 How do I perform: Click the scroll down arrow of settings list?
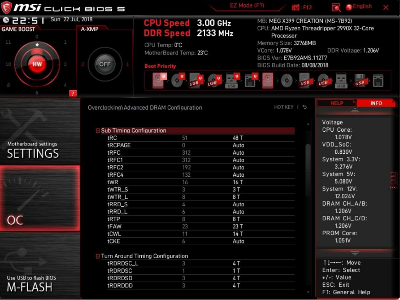(308, 292)
